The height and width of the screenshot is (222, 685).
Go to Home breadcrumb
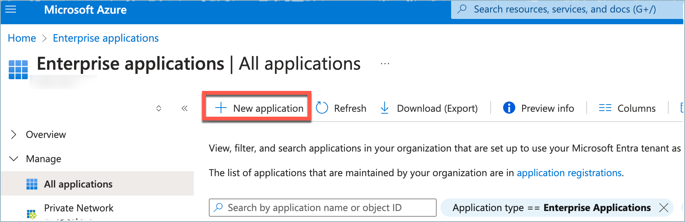coord(22,38)
